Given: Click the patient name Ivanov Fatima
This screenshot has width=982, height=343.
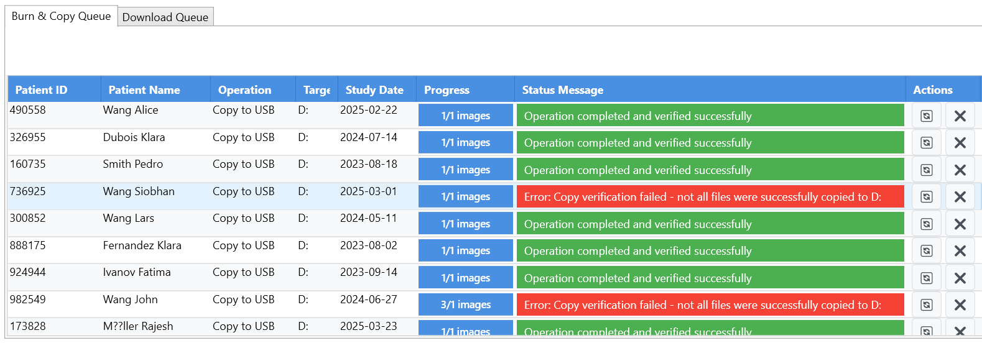Looking at the screenshot, I should tap(137, 272).
